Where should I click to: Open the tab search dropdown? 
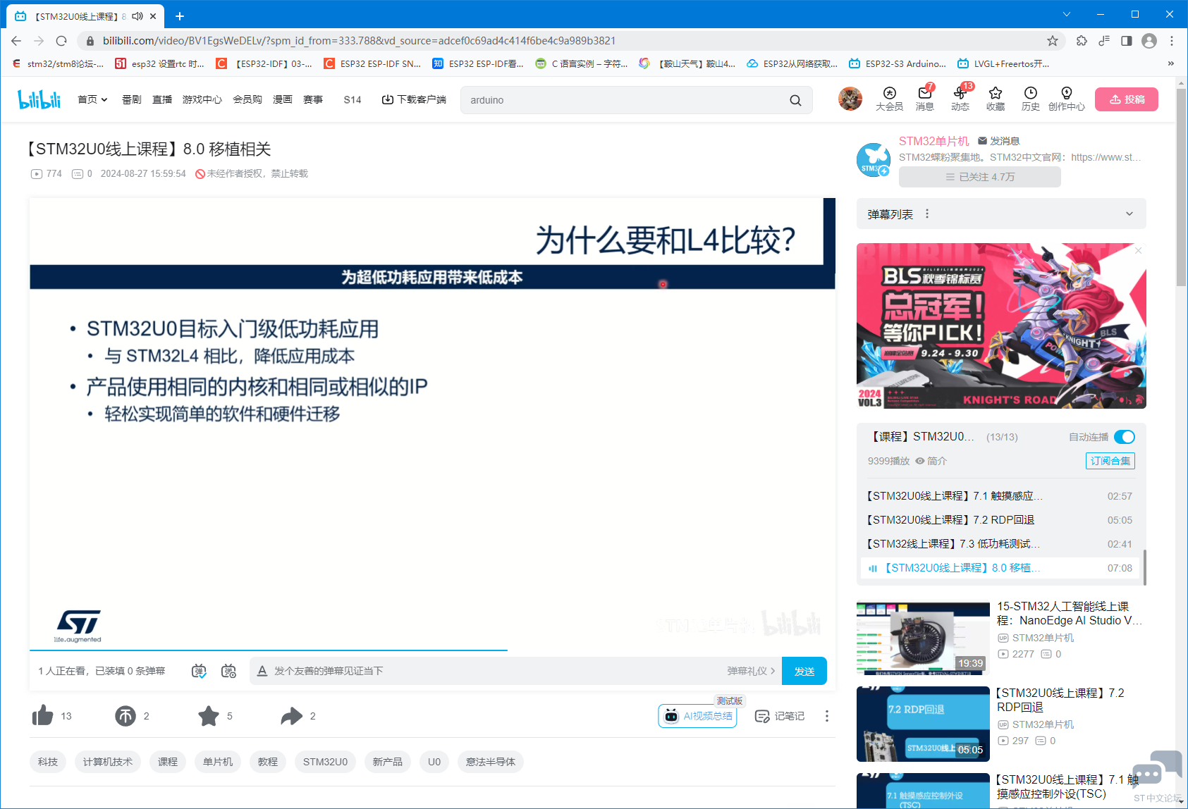[x=1066, y=14]
